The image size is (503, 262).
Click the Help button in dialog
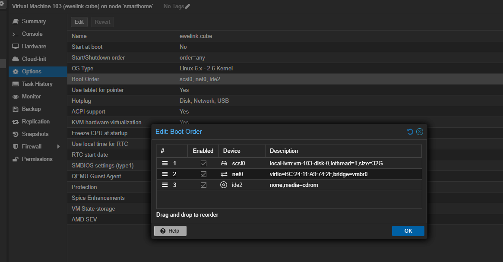coord(170,231)
